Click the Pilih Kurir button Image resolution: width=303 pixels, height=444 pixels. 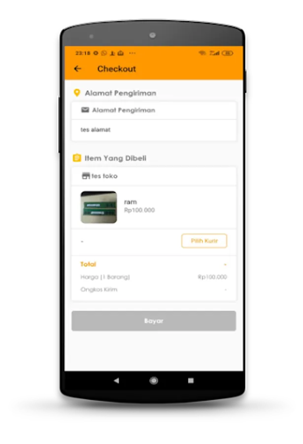[204, 241]
